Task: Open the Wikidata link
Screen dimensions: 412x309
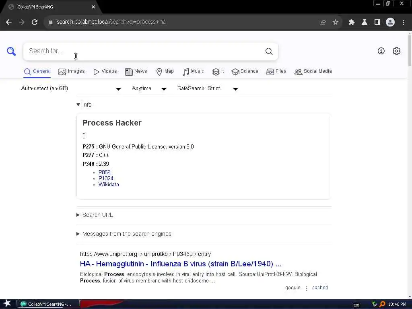Action: 109,184
